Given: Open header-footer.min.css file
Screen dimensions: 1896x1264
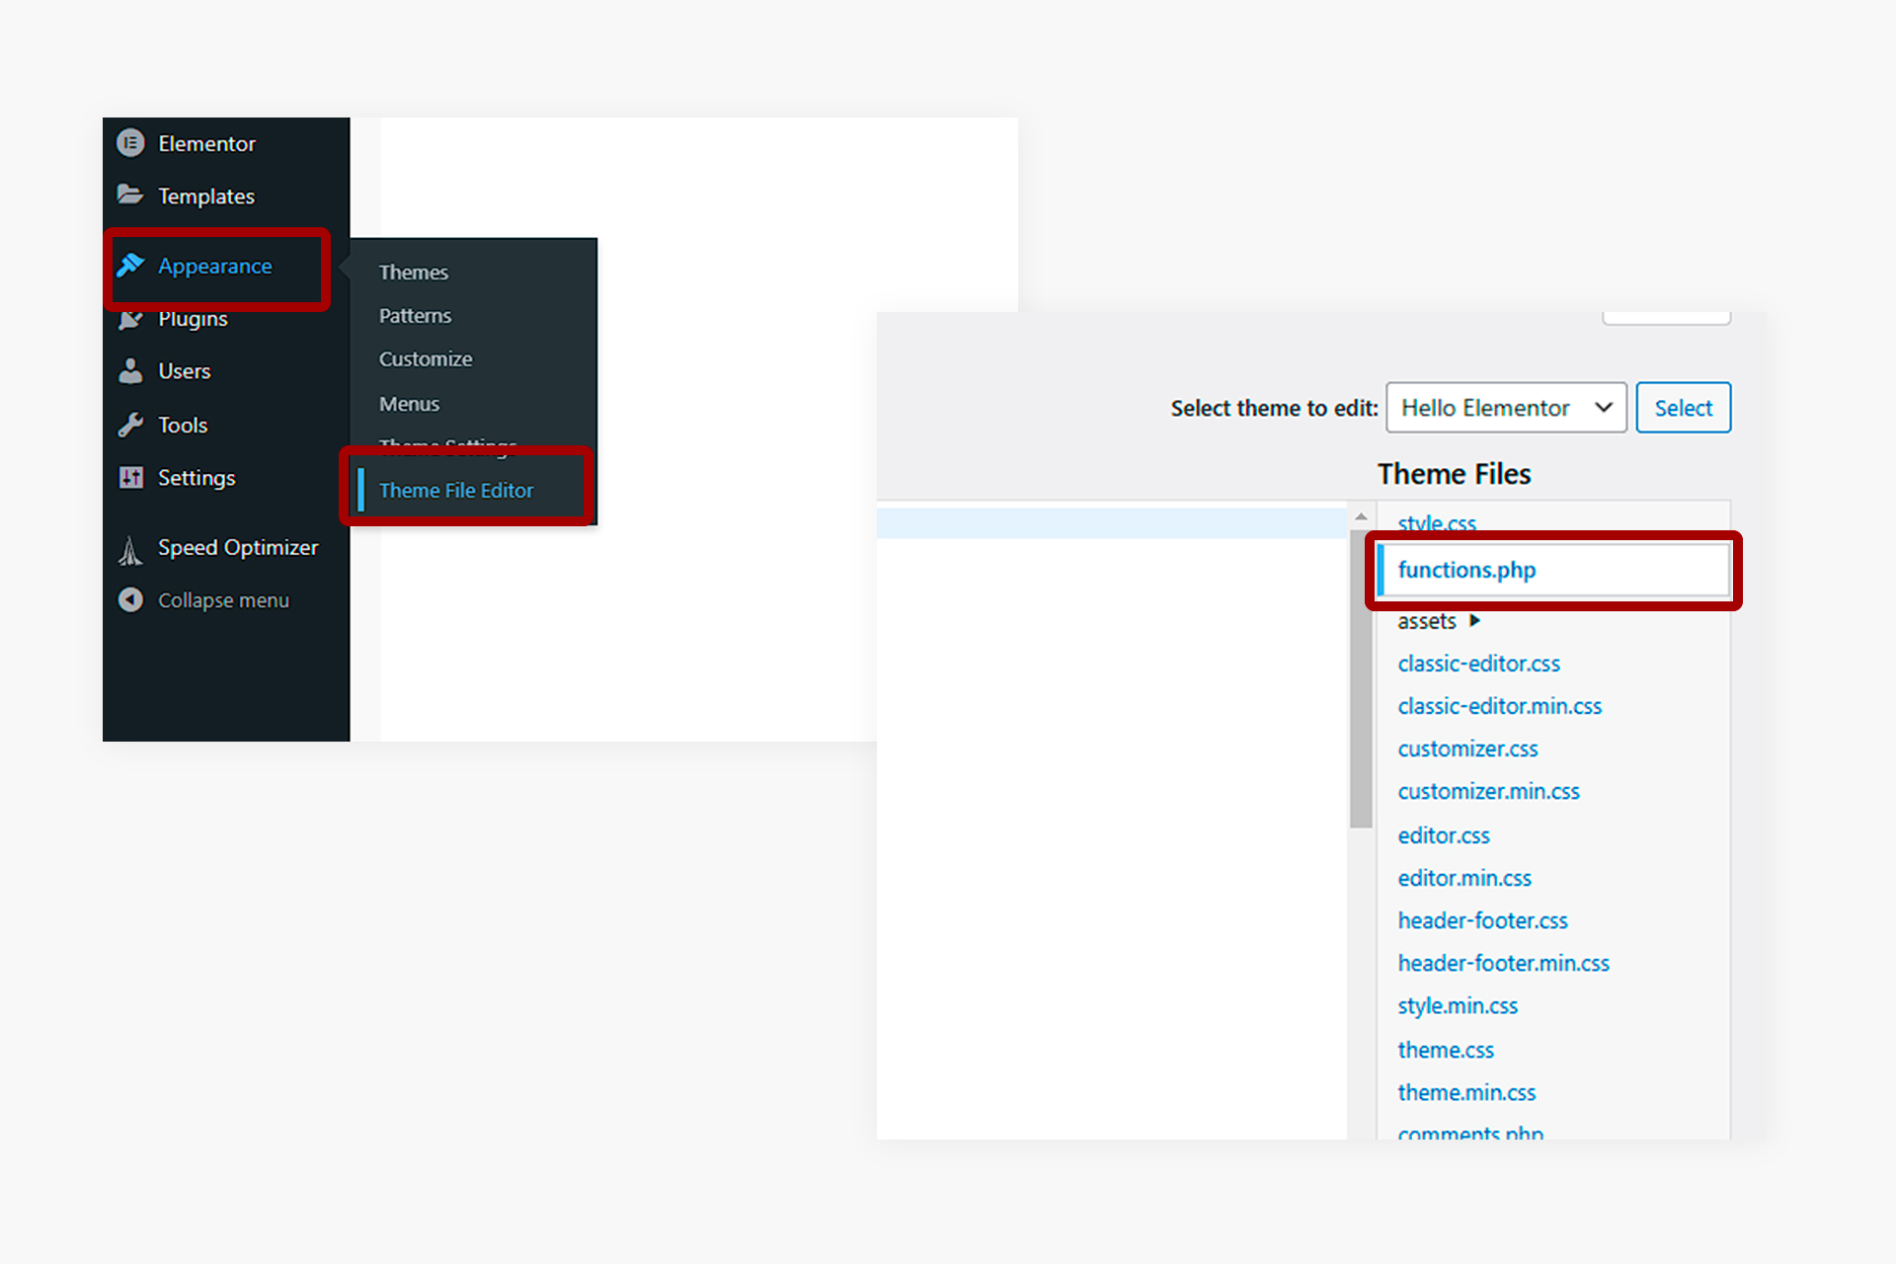Looking at the screenshot, I should point(1503,963).
